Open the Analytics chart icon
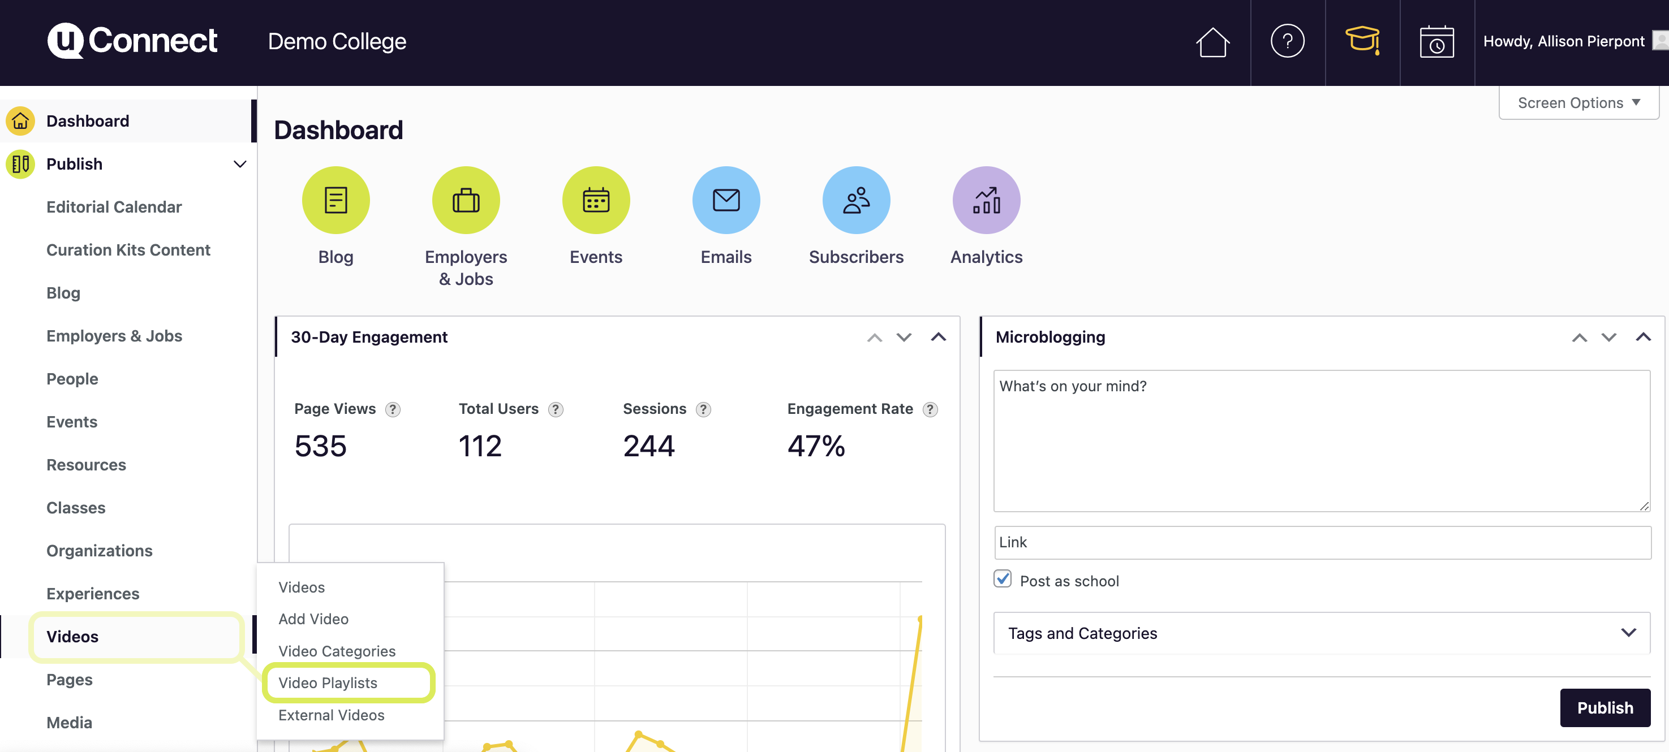Image resolution: width=1669 pixels, height=752 pixels. [x=986, y=200]
